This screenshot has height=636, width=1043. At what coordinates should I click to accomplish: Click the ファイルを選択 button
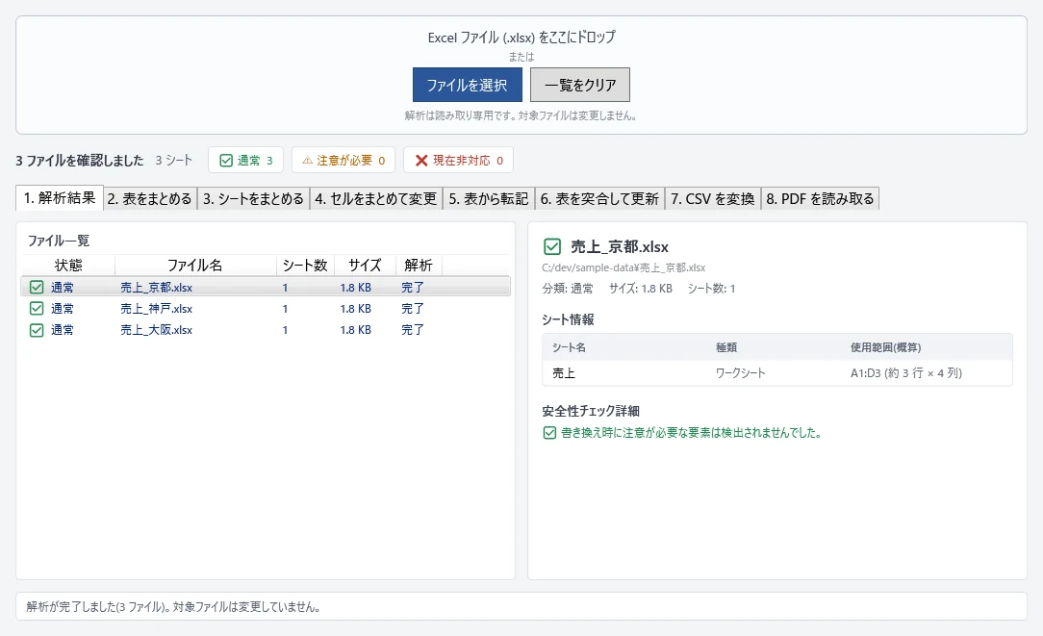[467, 85]
